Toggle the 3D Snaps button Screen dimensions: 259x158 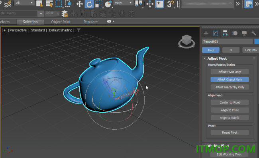pos(171,4)
